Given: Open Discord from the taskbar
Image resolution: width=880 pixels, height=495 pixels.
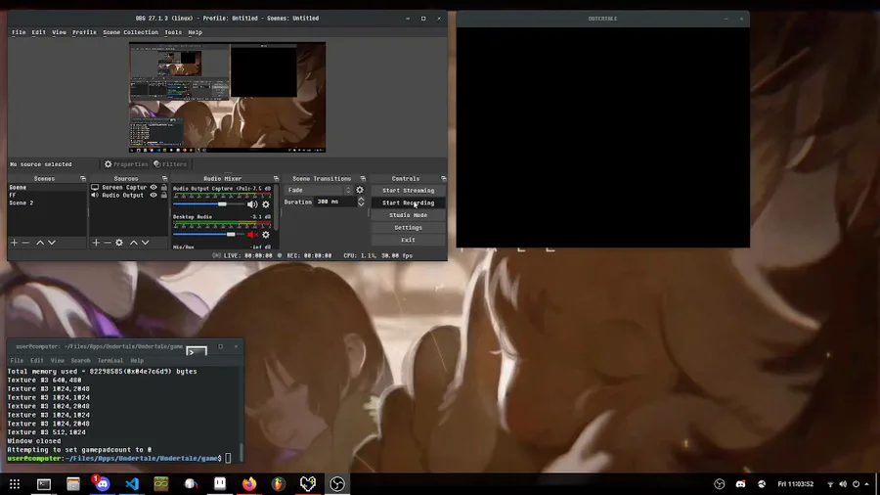Looking at the screenshot, I should [102, 484].
